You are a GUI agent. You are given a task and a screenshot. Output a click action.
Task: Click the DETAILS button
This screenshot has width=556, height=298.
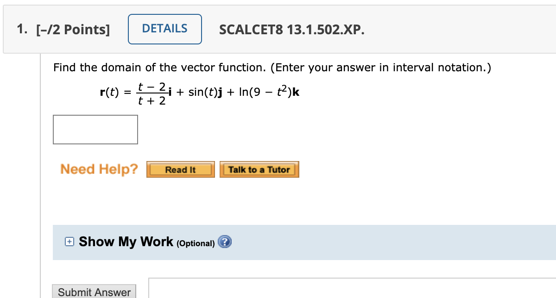165,29
